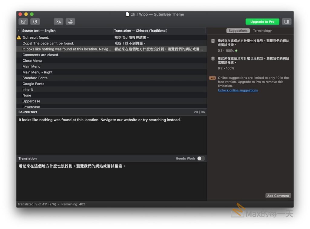
Task: Click the database icon of second suggestion
Action: (213, 58)
